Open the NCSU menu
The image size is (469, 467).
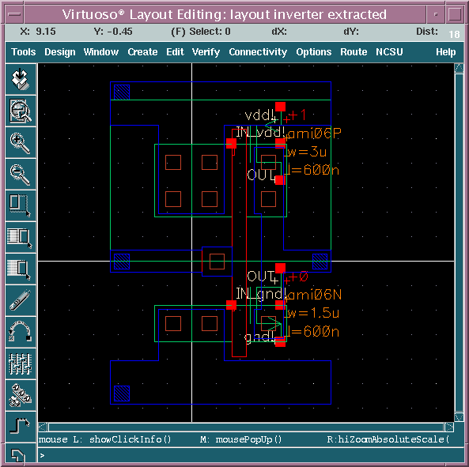coord(389,52)
